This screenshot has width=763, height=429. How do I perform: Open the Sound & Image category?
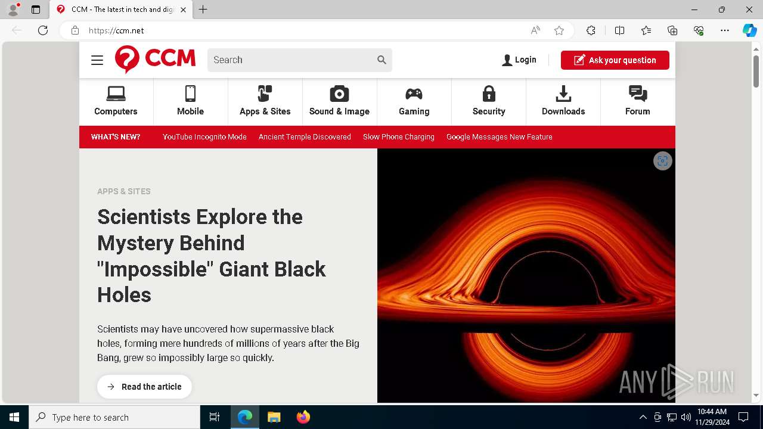click(x=340, y=102)
